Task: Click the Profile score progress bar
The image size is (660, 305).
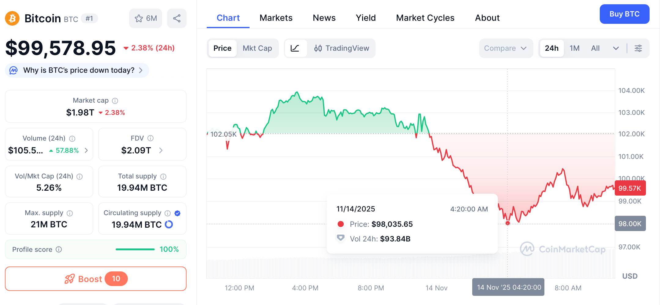Action: coord(135,249)
